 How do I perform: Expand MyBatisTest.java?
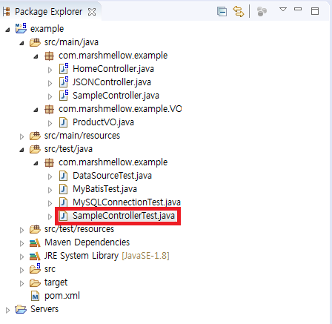(x=50, y=190)
